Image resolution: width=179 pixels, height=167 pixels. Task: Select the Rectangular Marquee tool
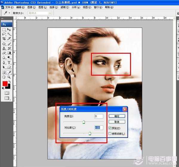(x=4, y=30)
